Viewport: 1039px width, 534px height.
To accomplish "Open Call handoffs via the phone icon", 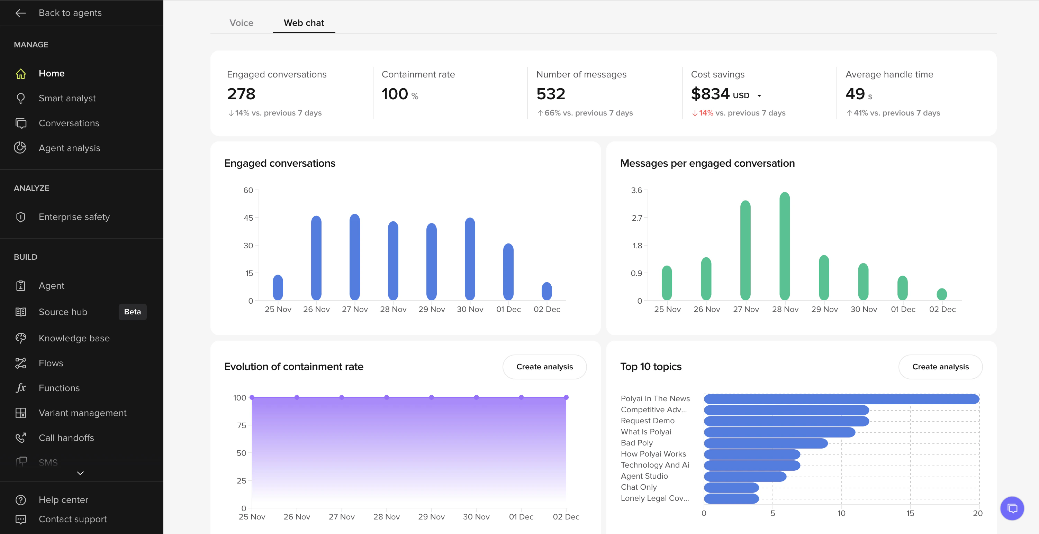I will coord(20,438).
